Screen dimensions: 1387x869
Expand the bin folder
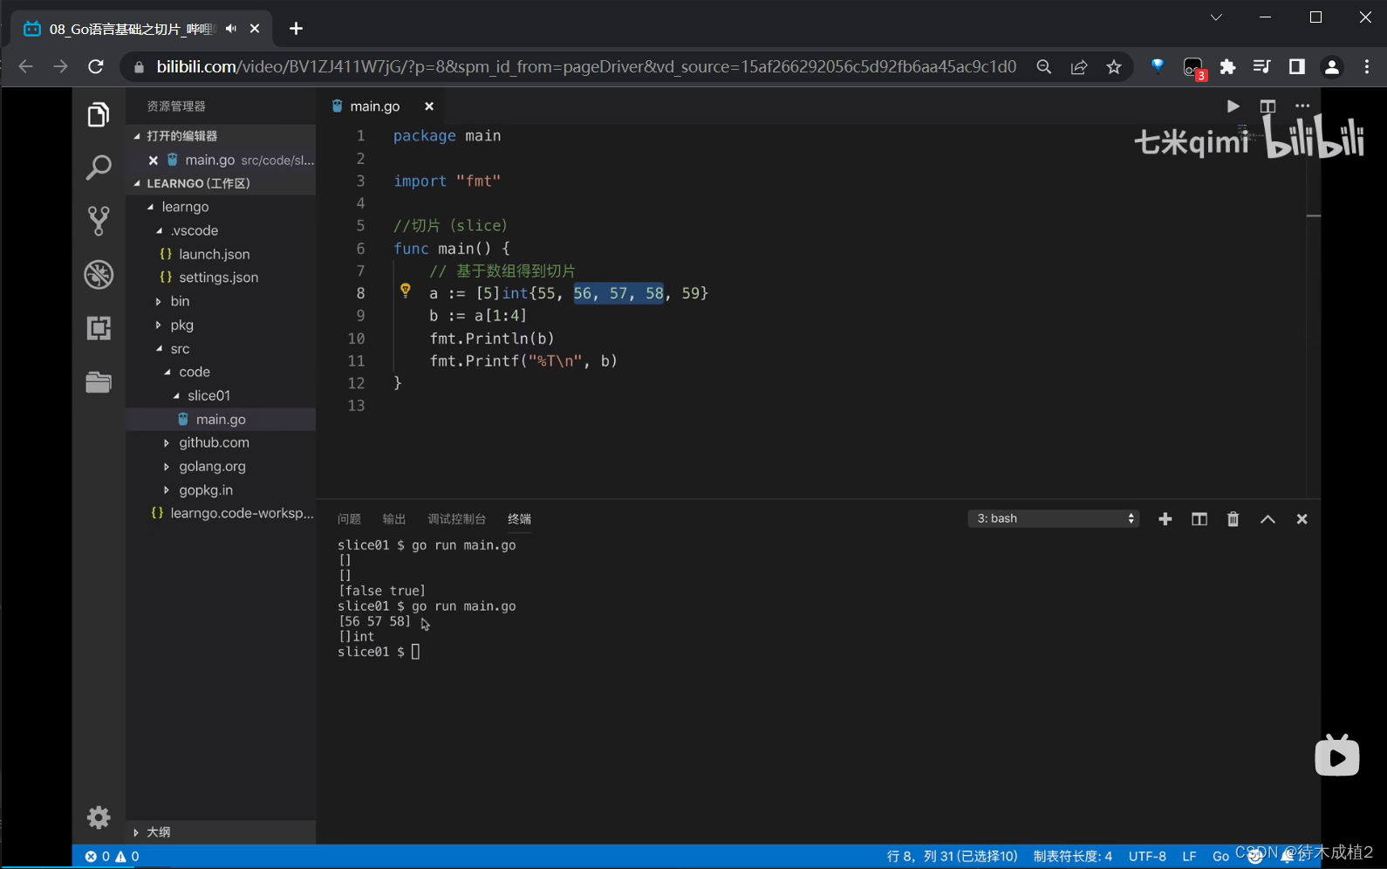(x=159, y=301)
